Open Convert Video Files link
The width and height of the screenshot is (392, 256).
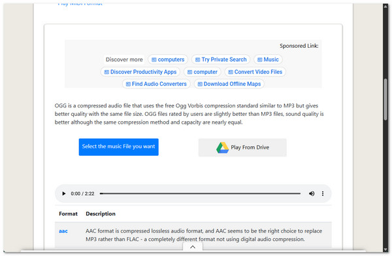coord(255,72)
